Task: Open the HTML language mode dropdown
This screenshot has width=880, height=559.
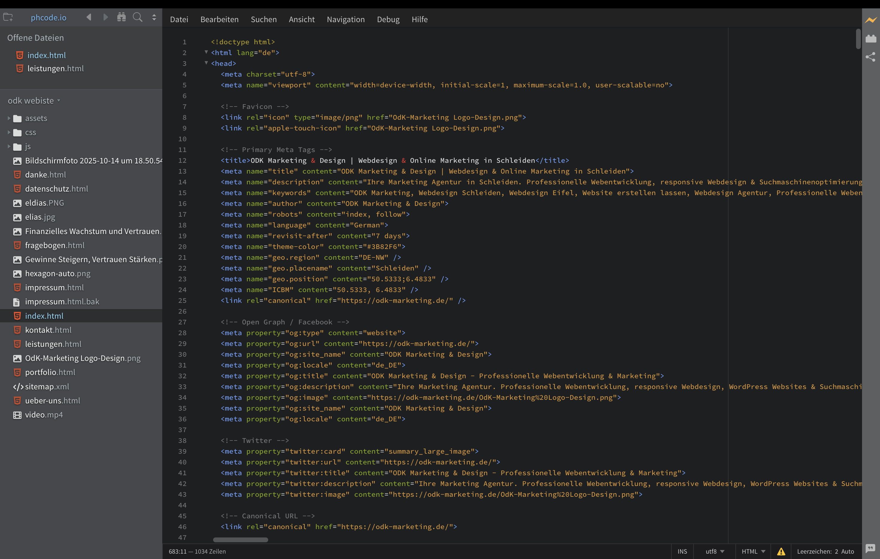Action: coord(753,551)
